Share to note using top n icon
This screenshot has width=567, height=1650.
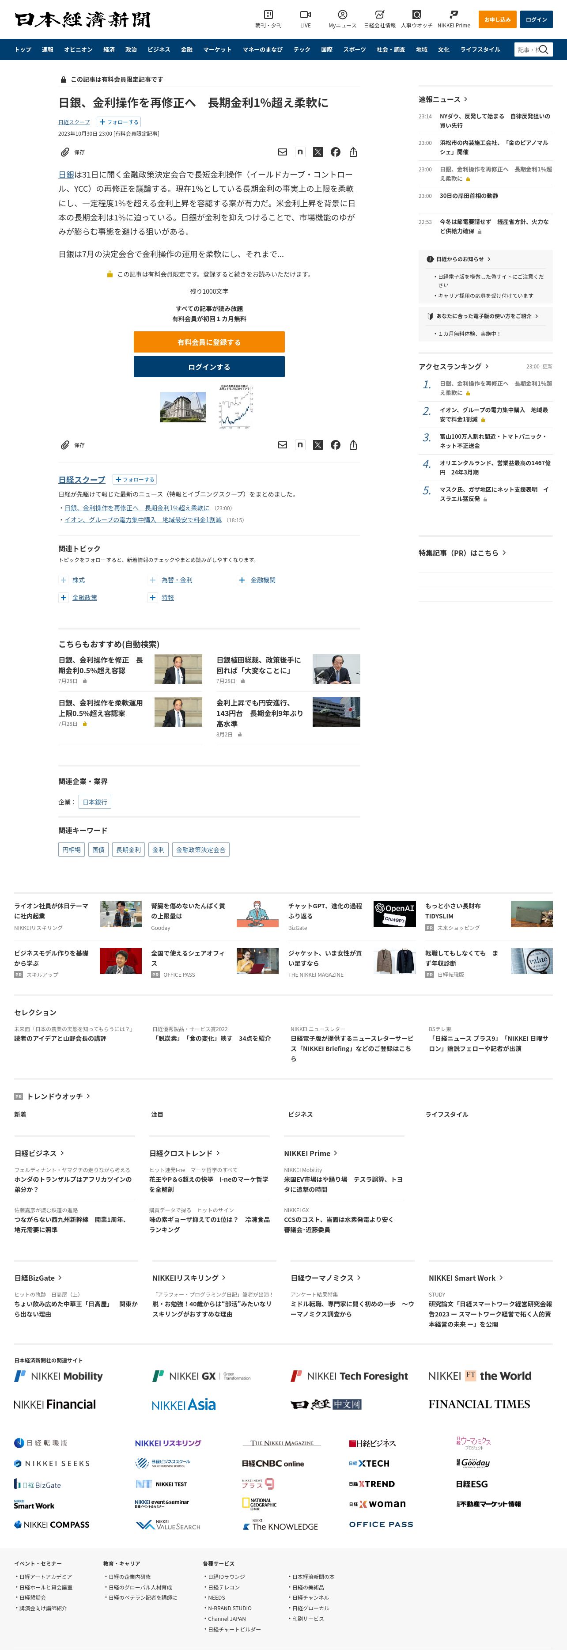click(x=300, y=152)
